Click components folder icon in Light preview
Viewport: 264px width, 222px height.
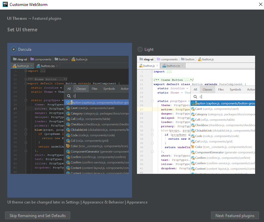click(x=159, y=59)
